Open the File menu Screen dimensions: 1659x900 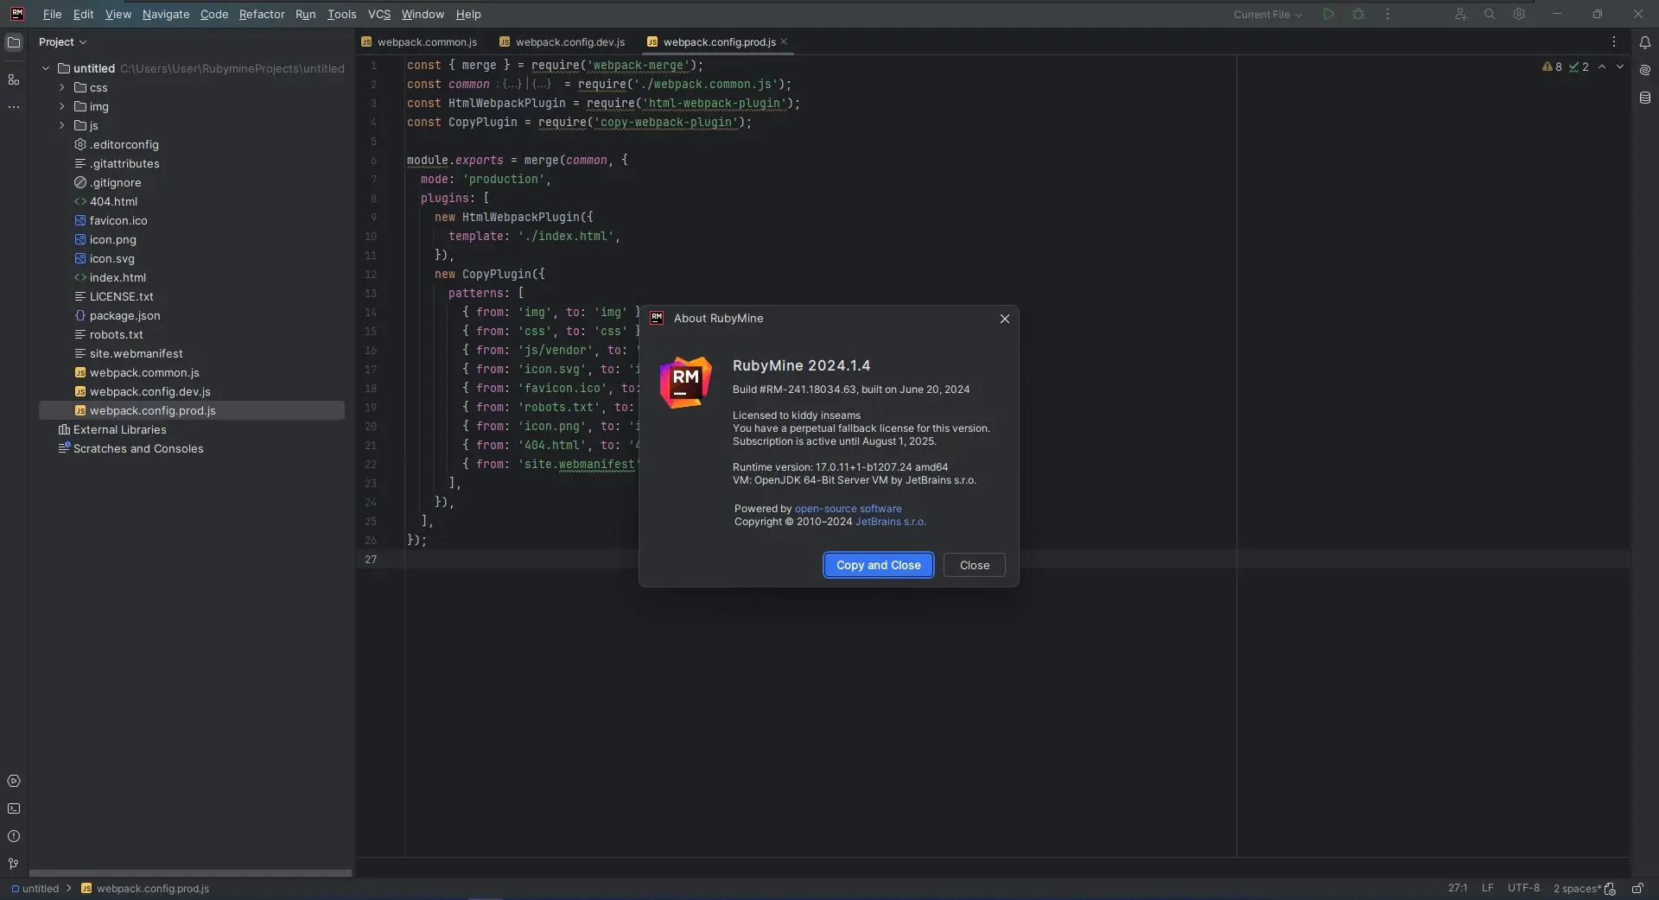[52, 14]
